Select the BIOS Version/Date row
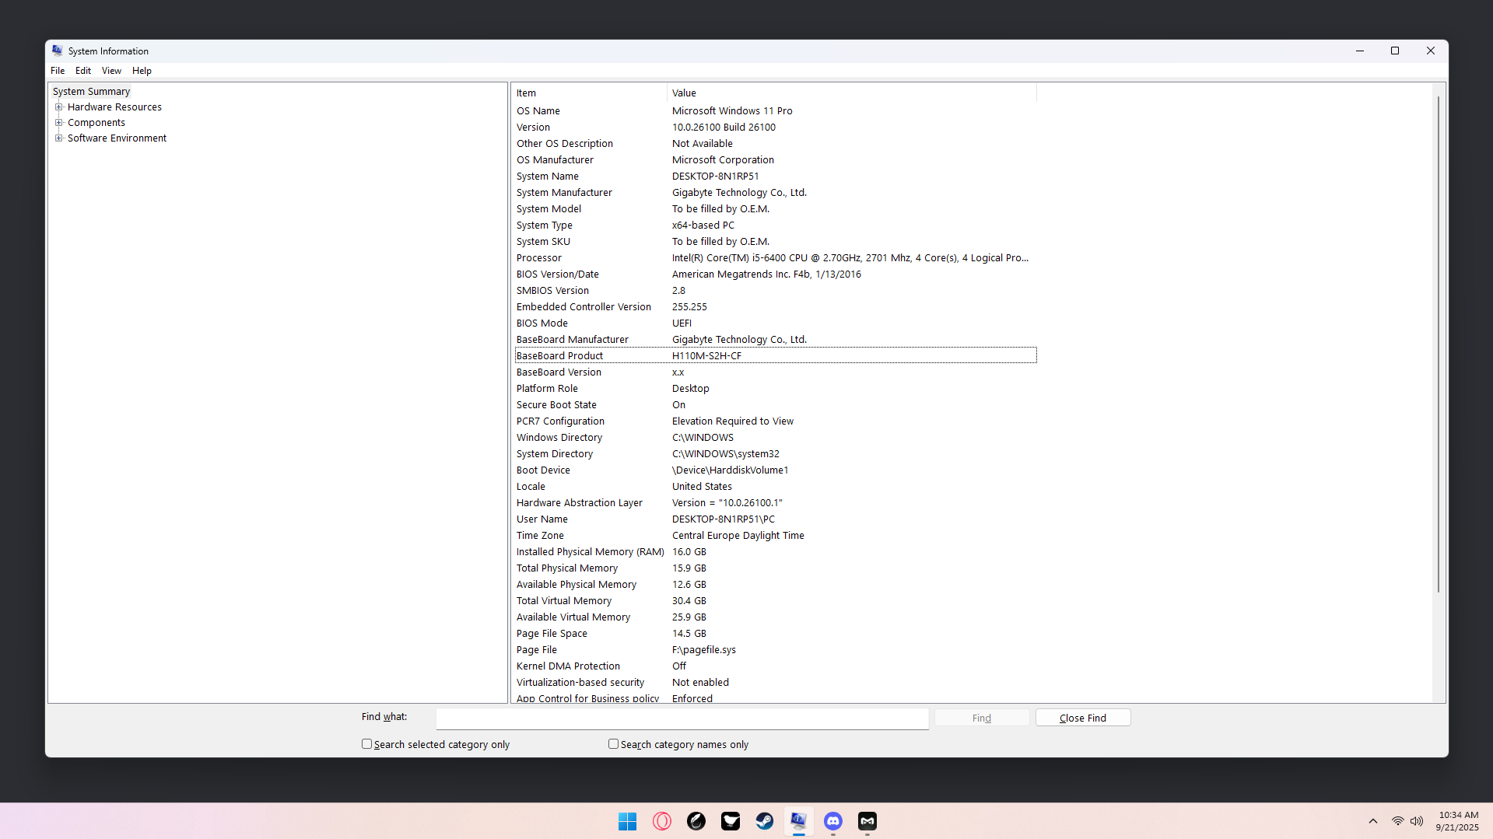Screen dimensions: 1493x839 776,274
